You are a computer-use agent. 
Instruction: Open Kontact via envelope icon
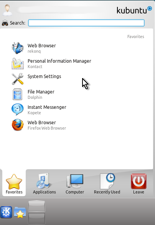pyautogui.click(x=18, y=63)
